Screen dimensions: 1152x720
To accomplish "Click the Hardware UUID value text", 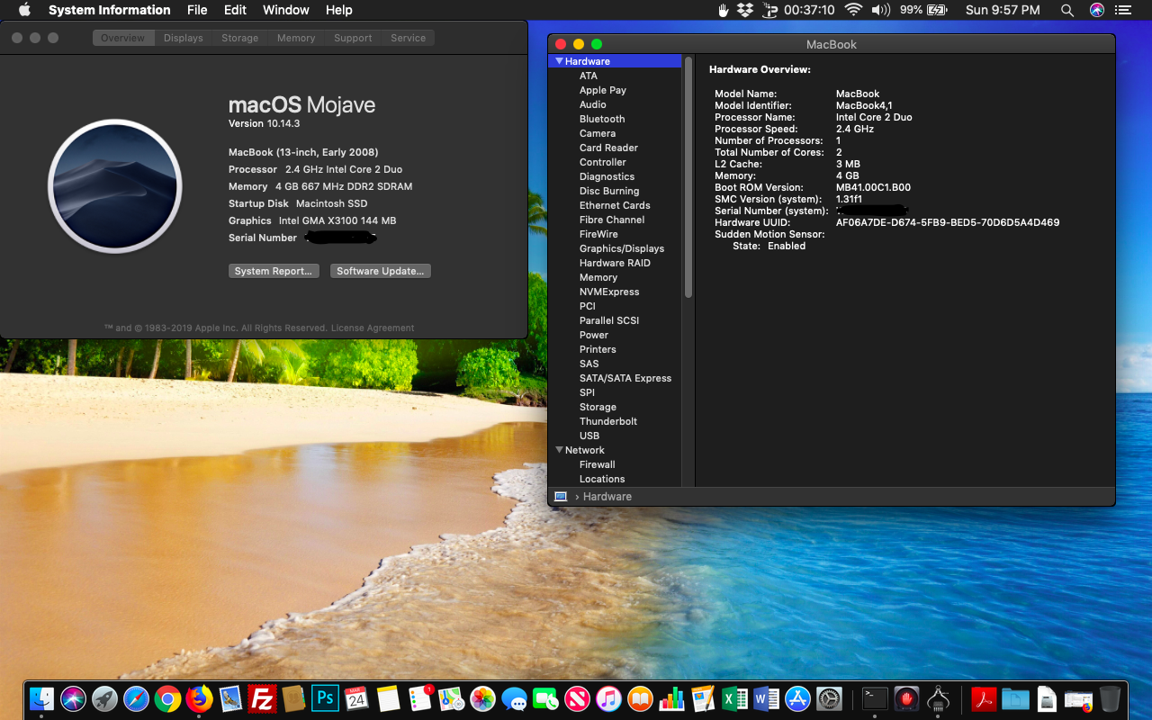I will [948, 222].
